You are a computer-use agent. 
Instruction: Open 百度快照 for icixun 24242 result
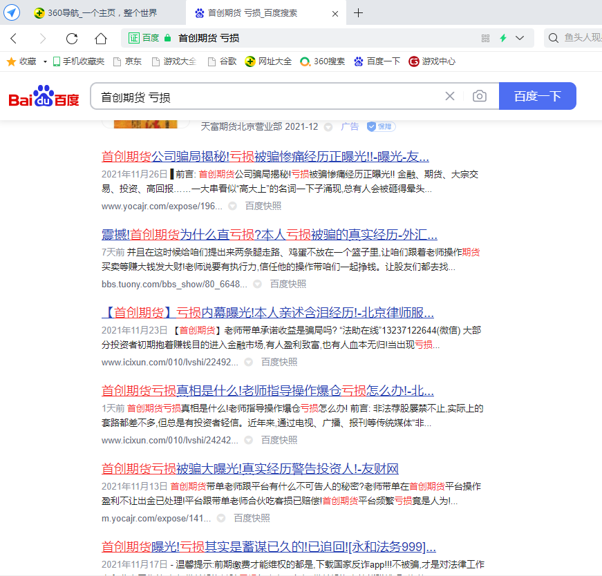279,440
